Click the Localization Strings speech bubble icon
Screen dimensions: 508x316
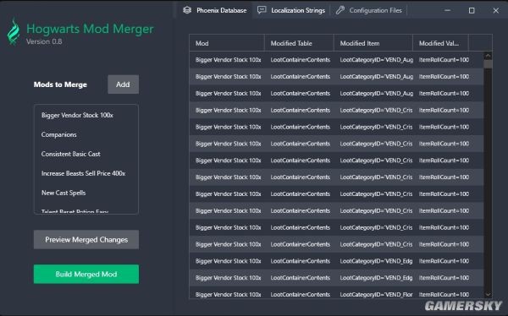[262, 10]
